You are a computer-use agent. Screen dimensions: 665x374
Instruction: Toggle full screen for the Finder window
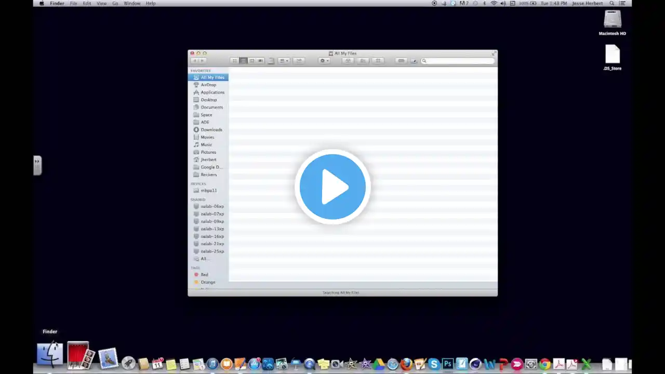tap(493, 53)
